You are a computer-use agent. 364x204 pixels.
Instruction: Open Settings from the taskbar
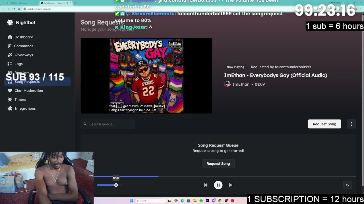[176, 201]
